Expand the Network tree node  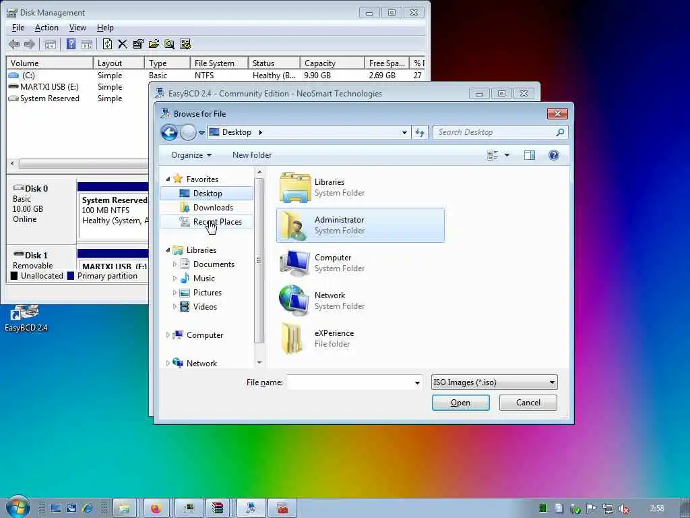pos(168,364)
